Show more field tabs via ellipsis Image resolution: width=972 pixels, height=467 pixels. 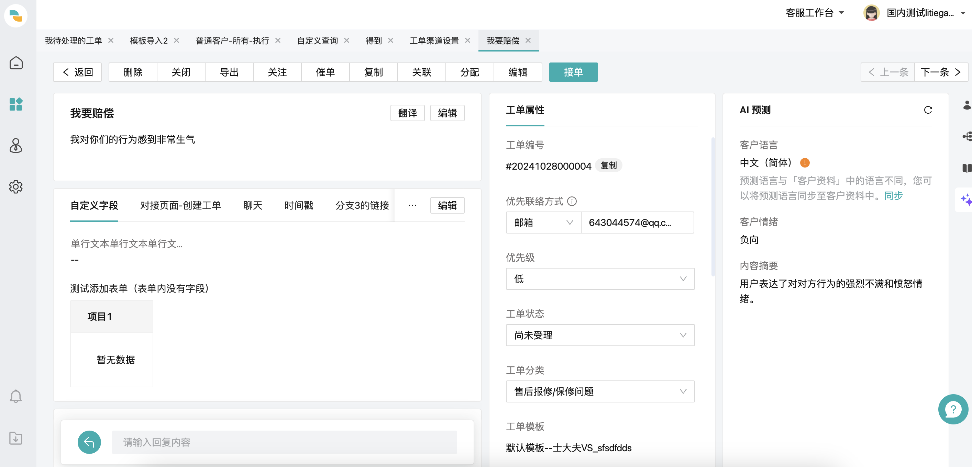[x=412, y=205]
